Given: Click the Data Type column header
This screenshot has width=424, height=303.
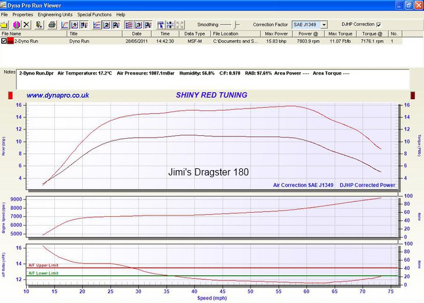Looking at the screenshot, I should pos(195,34).
